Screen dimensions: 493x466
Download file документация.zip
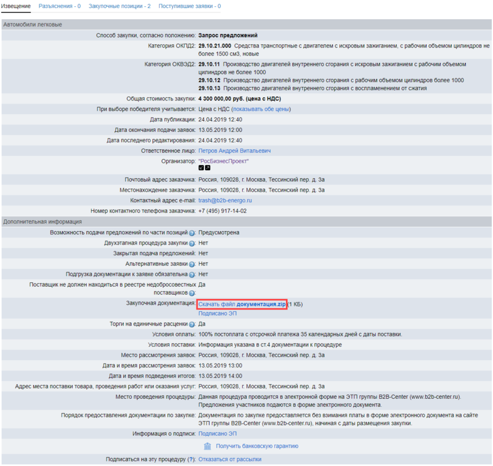pos(242,304)
